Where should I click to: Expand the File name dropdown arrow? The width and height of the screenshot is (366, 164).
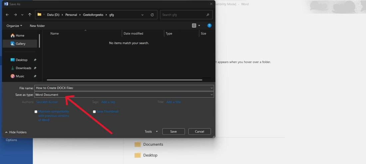212,88
